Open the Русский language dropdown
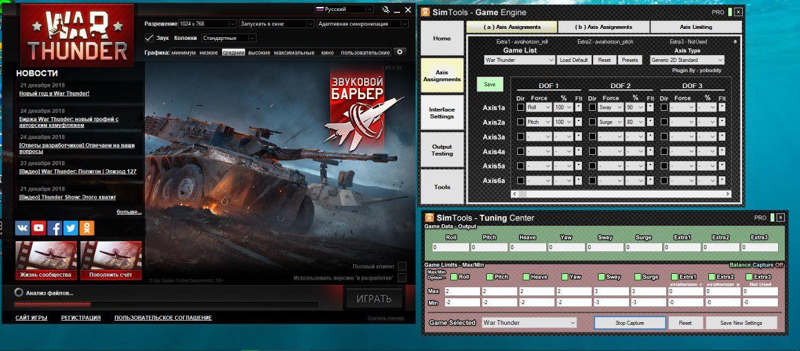The width and height of the screenshot is (800, 351). 343,10
